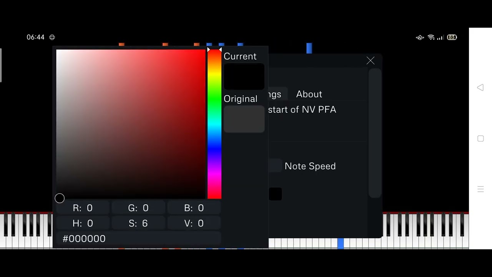Close the settings dialog with X

(370, 61)
